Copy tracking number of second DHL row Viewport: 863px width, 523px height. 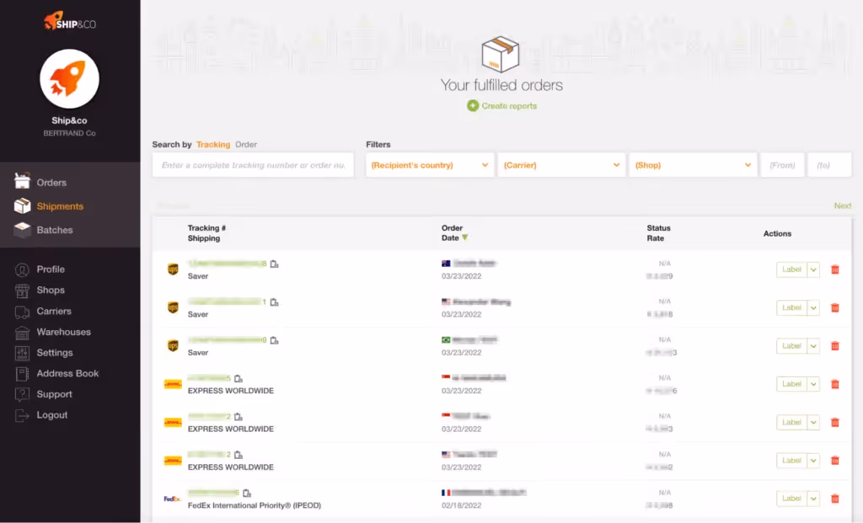pyautogui.click(x=239, y=417)
